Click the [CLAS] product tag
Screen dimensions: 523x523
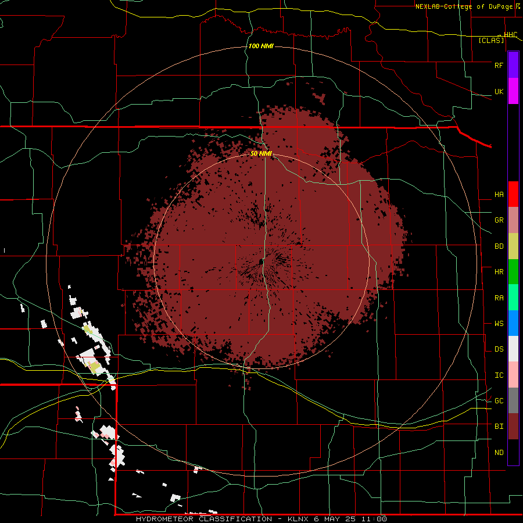coord(491,40)
